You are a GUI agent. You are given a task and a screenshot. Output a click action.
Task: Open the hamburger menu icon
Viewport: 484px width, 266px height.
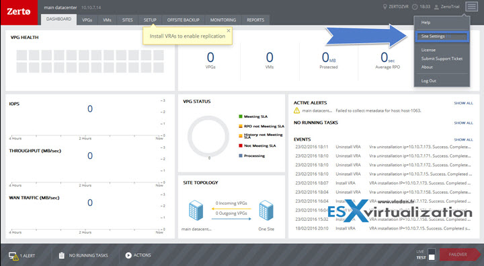point(471,7)
